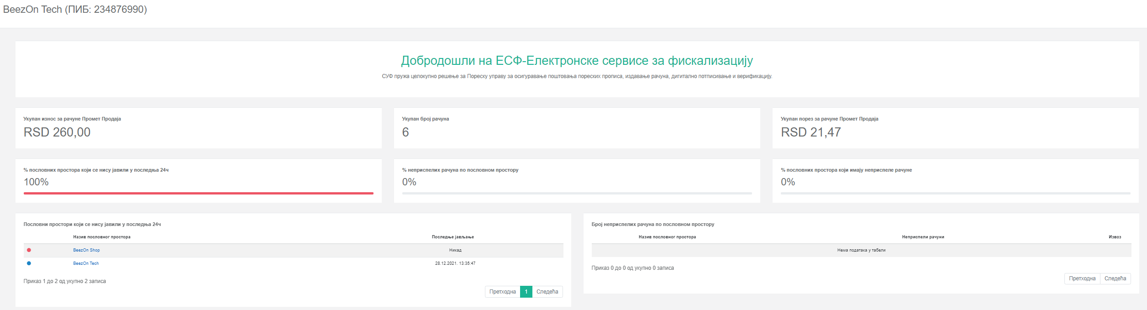Click the '100%' value
This screenshot has width=1147, height=310.
click(x=36, y=182)
